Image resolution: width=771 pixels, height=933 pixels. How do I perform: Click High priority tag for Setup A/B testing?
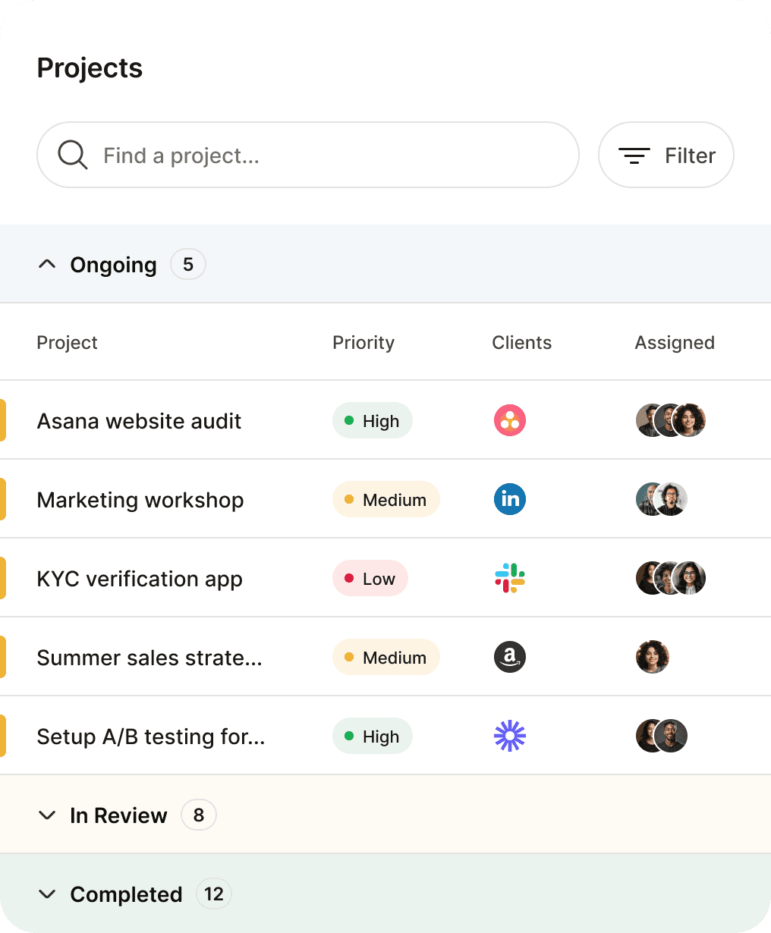(x=373, y=736)
